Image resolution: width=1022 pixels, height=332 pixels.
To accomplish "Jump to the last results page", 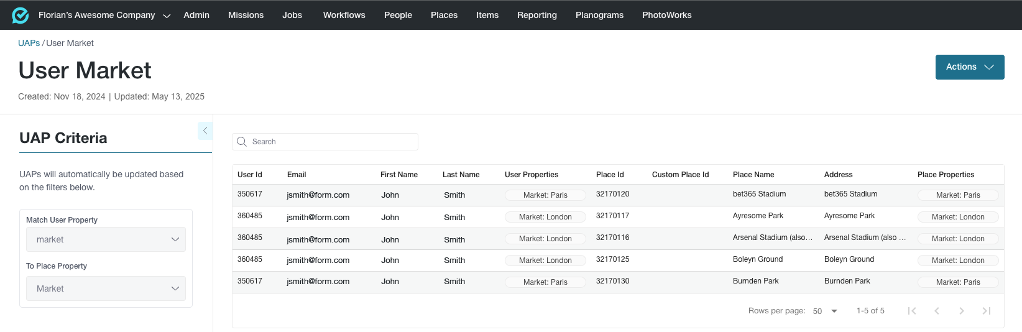I will [x=987, y=311].
